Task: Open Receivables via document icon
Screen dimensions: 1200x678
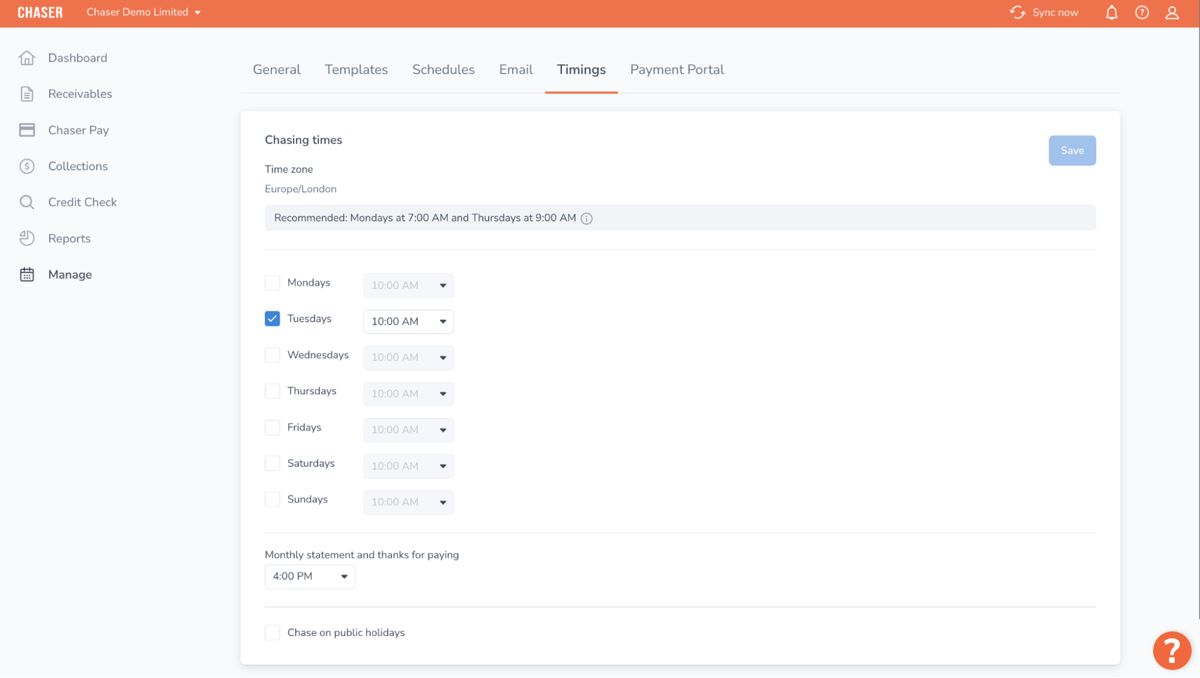Action: (x=27, y=94)
